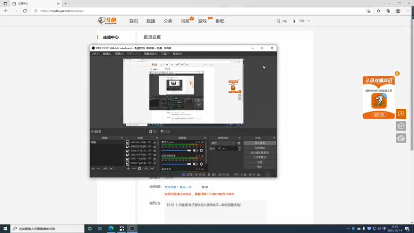Viewport: 414px width, 233px height.
Task: Open the transition type dropdown (淡变)
Action: click(223, 143)
